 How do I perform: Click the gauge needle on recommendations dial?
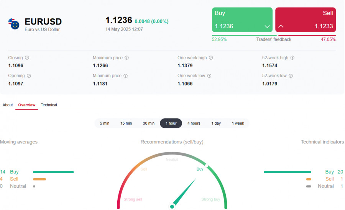click(184, 193)
